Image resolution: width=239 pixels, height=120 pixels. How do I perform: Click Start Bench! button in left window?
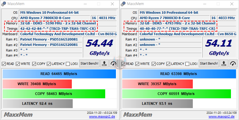(x=89, y=63)
